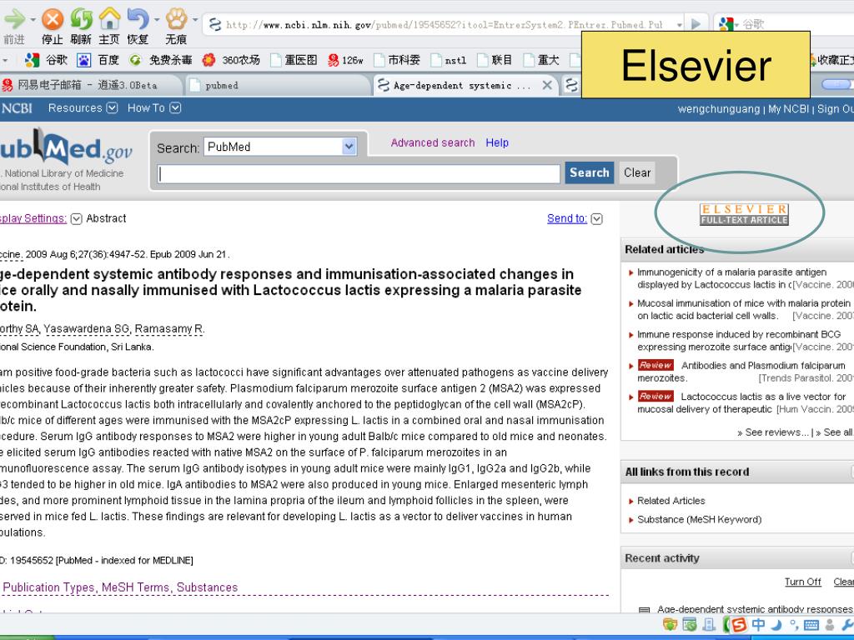Image resolution: width=854 pixels, height=640 pixels.
Task: Open the 360农场 flower bookmark
Action: point(231,60)
